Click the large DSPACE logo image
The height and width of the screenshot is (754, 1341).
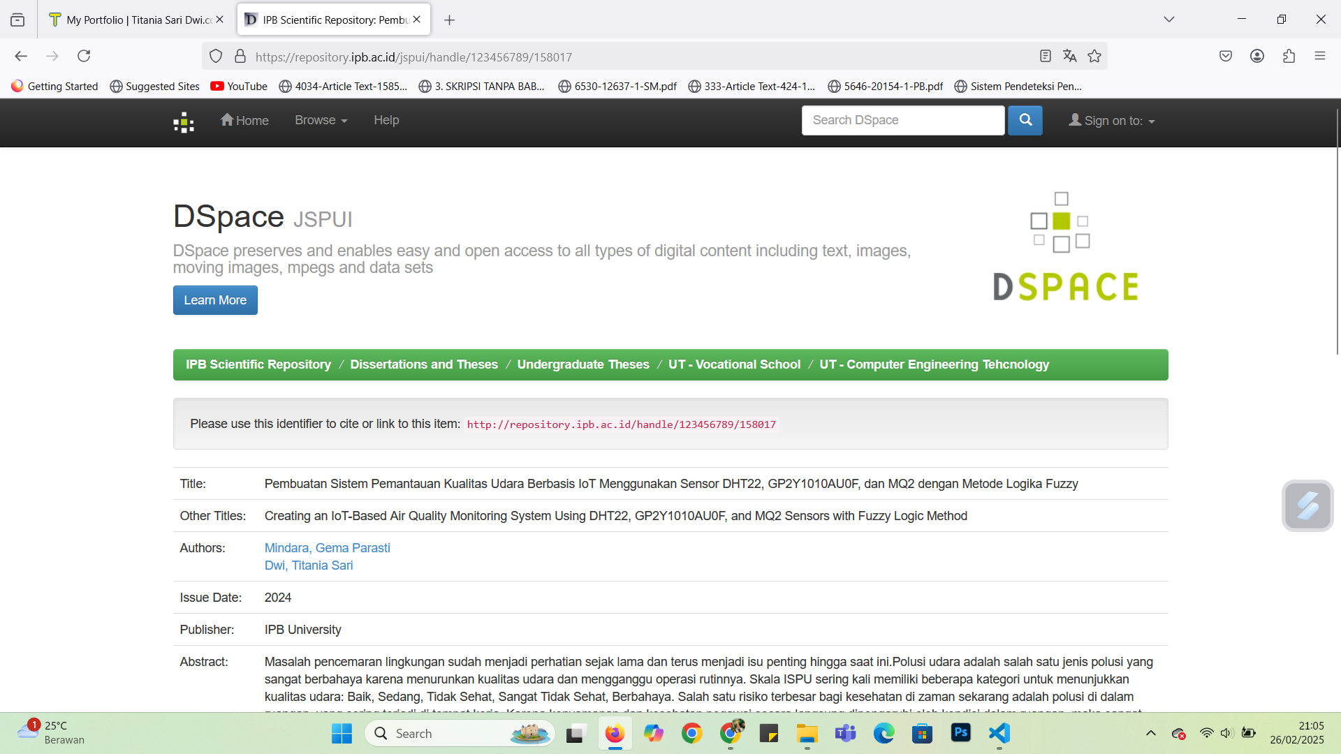coord(1066,247)
